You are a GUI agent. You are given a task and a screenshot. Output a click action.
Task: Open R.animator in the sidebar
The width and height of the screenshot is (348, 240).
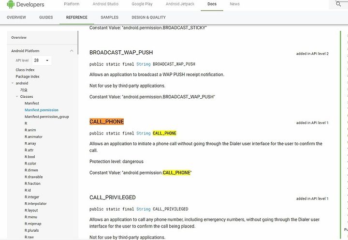(33, 136)
